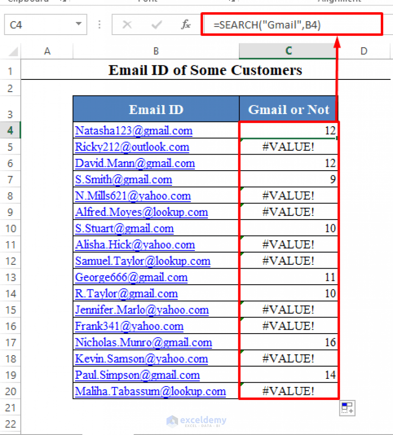Viewport: 393px width, 435px height.
Task: Open the Ricky212@outlook.com hyperlink
Action: [x=132, y=147]
